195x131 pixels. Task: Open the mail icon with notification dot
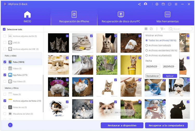point(163,4)
